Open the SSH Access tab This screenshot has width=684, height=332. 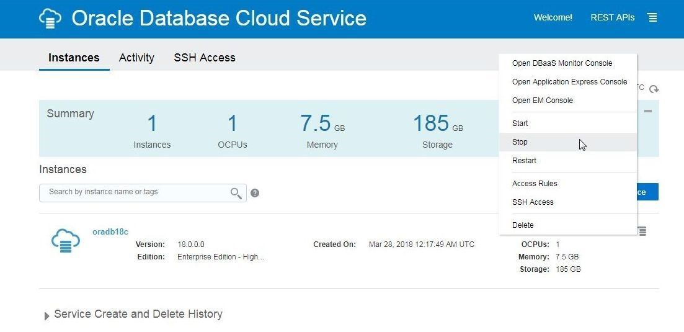205,58
